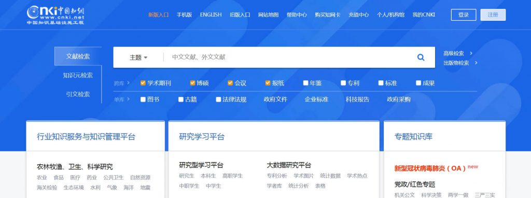Click the 机关公文 link
Screen dimensions: 531x198
[x=404, y=195]
